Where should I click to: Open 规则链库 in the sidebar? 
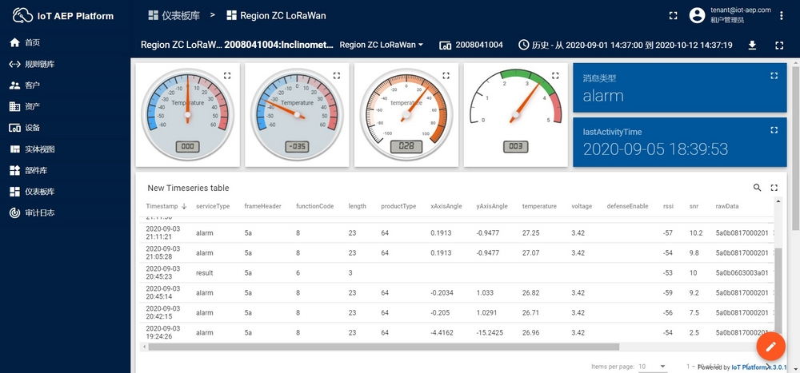pyautogui.click(x=38, y=64)
